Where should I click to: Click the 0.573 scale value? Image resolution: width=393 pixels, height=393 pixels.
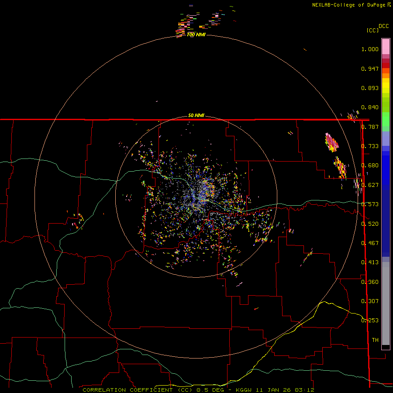[x=370, y=204]
